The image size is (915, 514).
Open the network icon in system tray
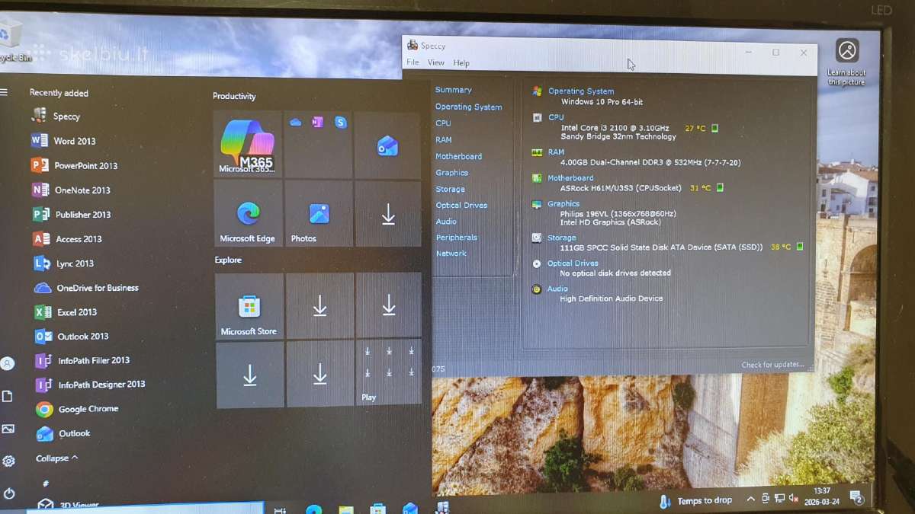(x=779, y=499)
